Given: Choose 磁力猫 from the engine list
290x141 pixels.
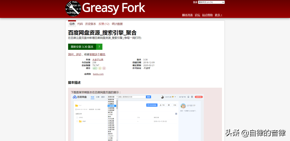Looking at the screenshot, I should [x=112, y=112].
